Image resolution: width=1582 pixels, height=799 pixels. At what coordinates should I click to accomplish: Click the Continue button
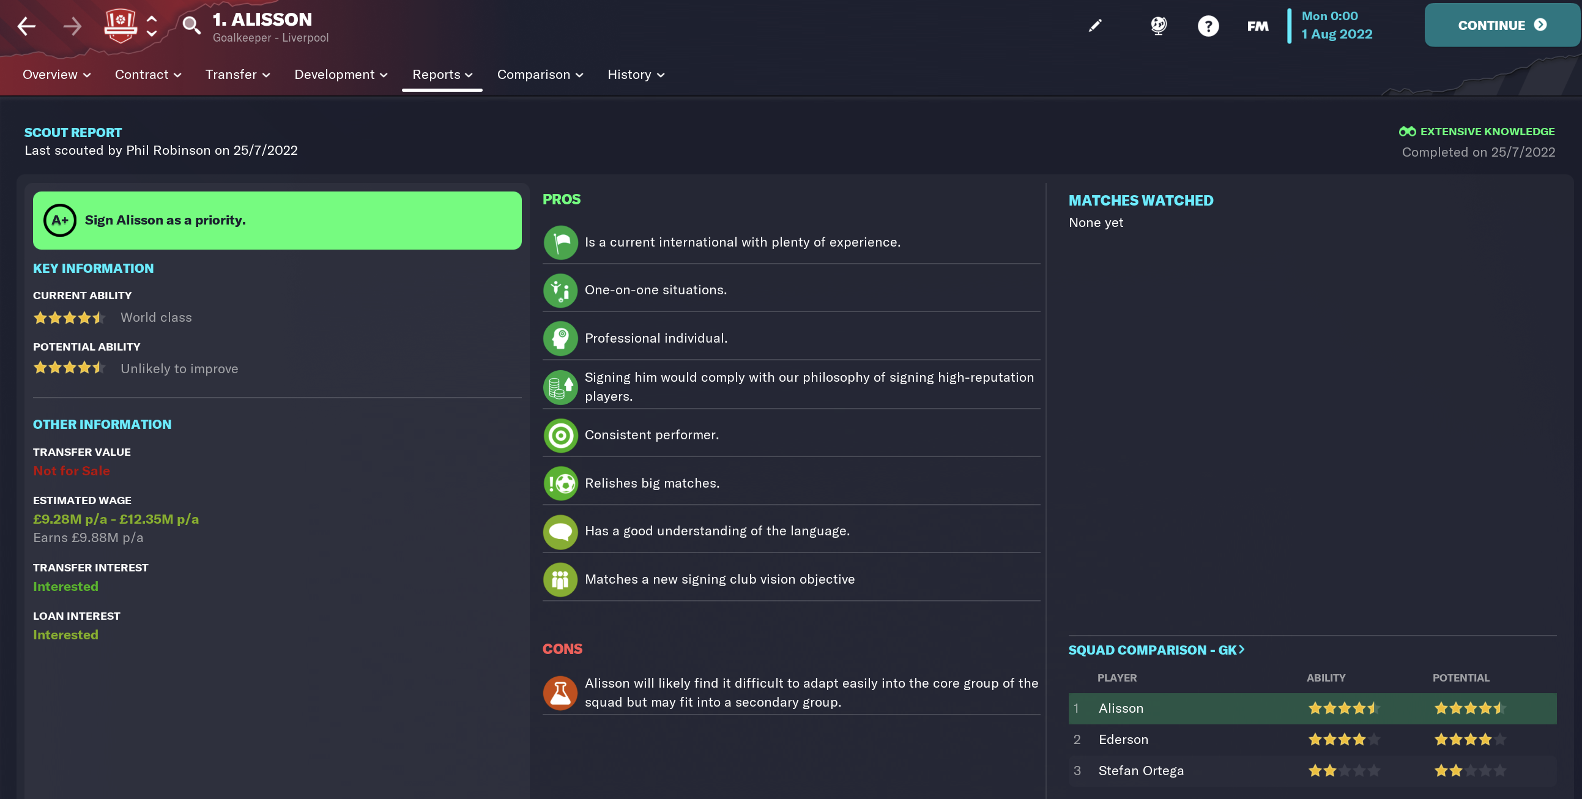pos(1501,25)
